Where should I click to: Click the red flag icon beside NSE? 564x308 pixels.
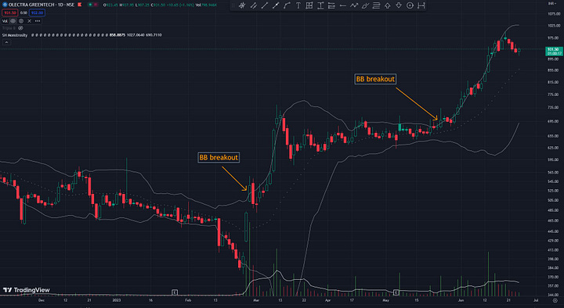79,5
